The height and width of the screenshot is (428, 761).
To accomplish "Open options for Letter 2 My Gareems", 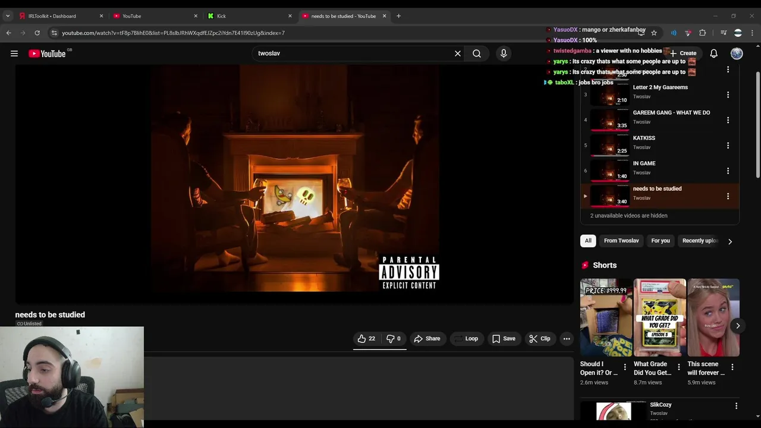I will tap(728, 95).
